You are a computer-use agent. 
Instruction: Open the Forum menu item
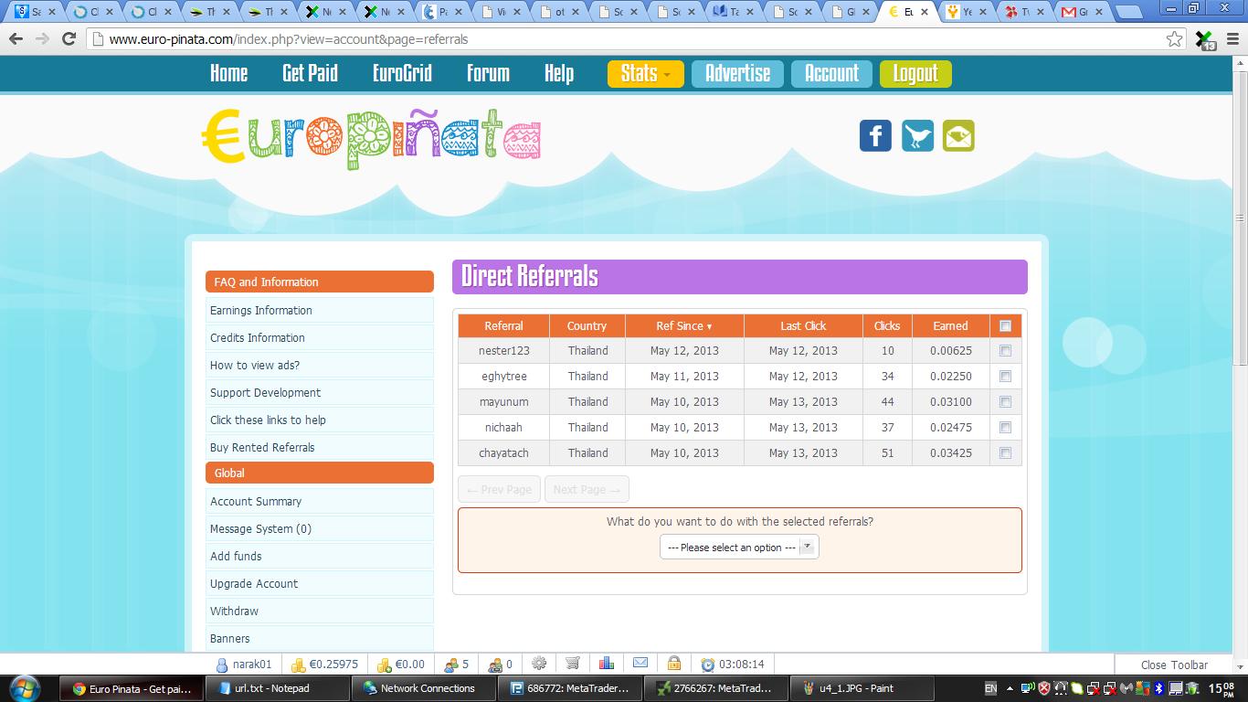tap(488, 73)
